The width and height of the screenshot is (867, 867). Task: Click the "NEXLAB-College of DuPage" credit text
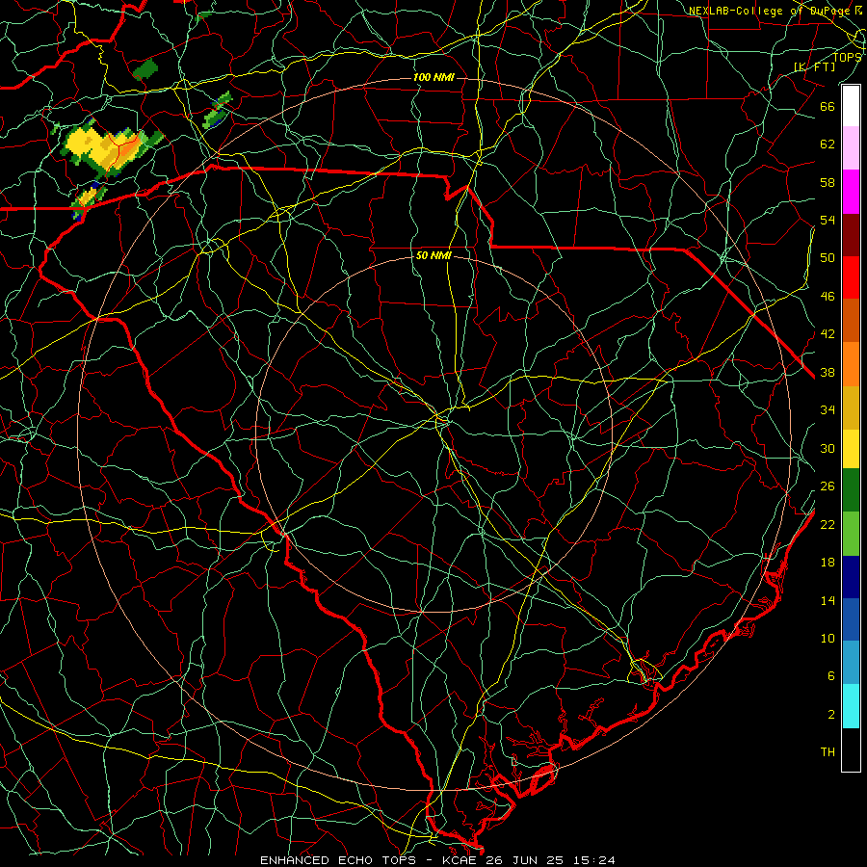[772, 11]
